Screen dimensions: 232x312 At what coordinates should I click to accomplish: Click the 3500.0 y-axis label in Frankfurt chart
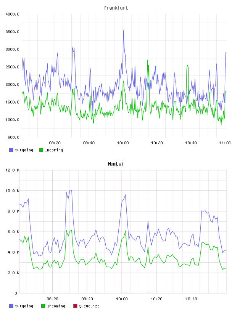point(12,32)
